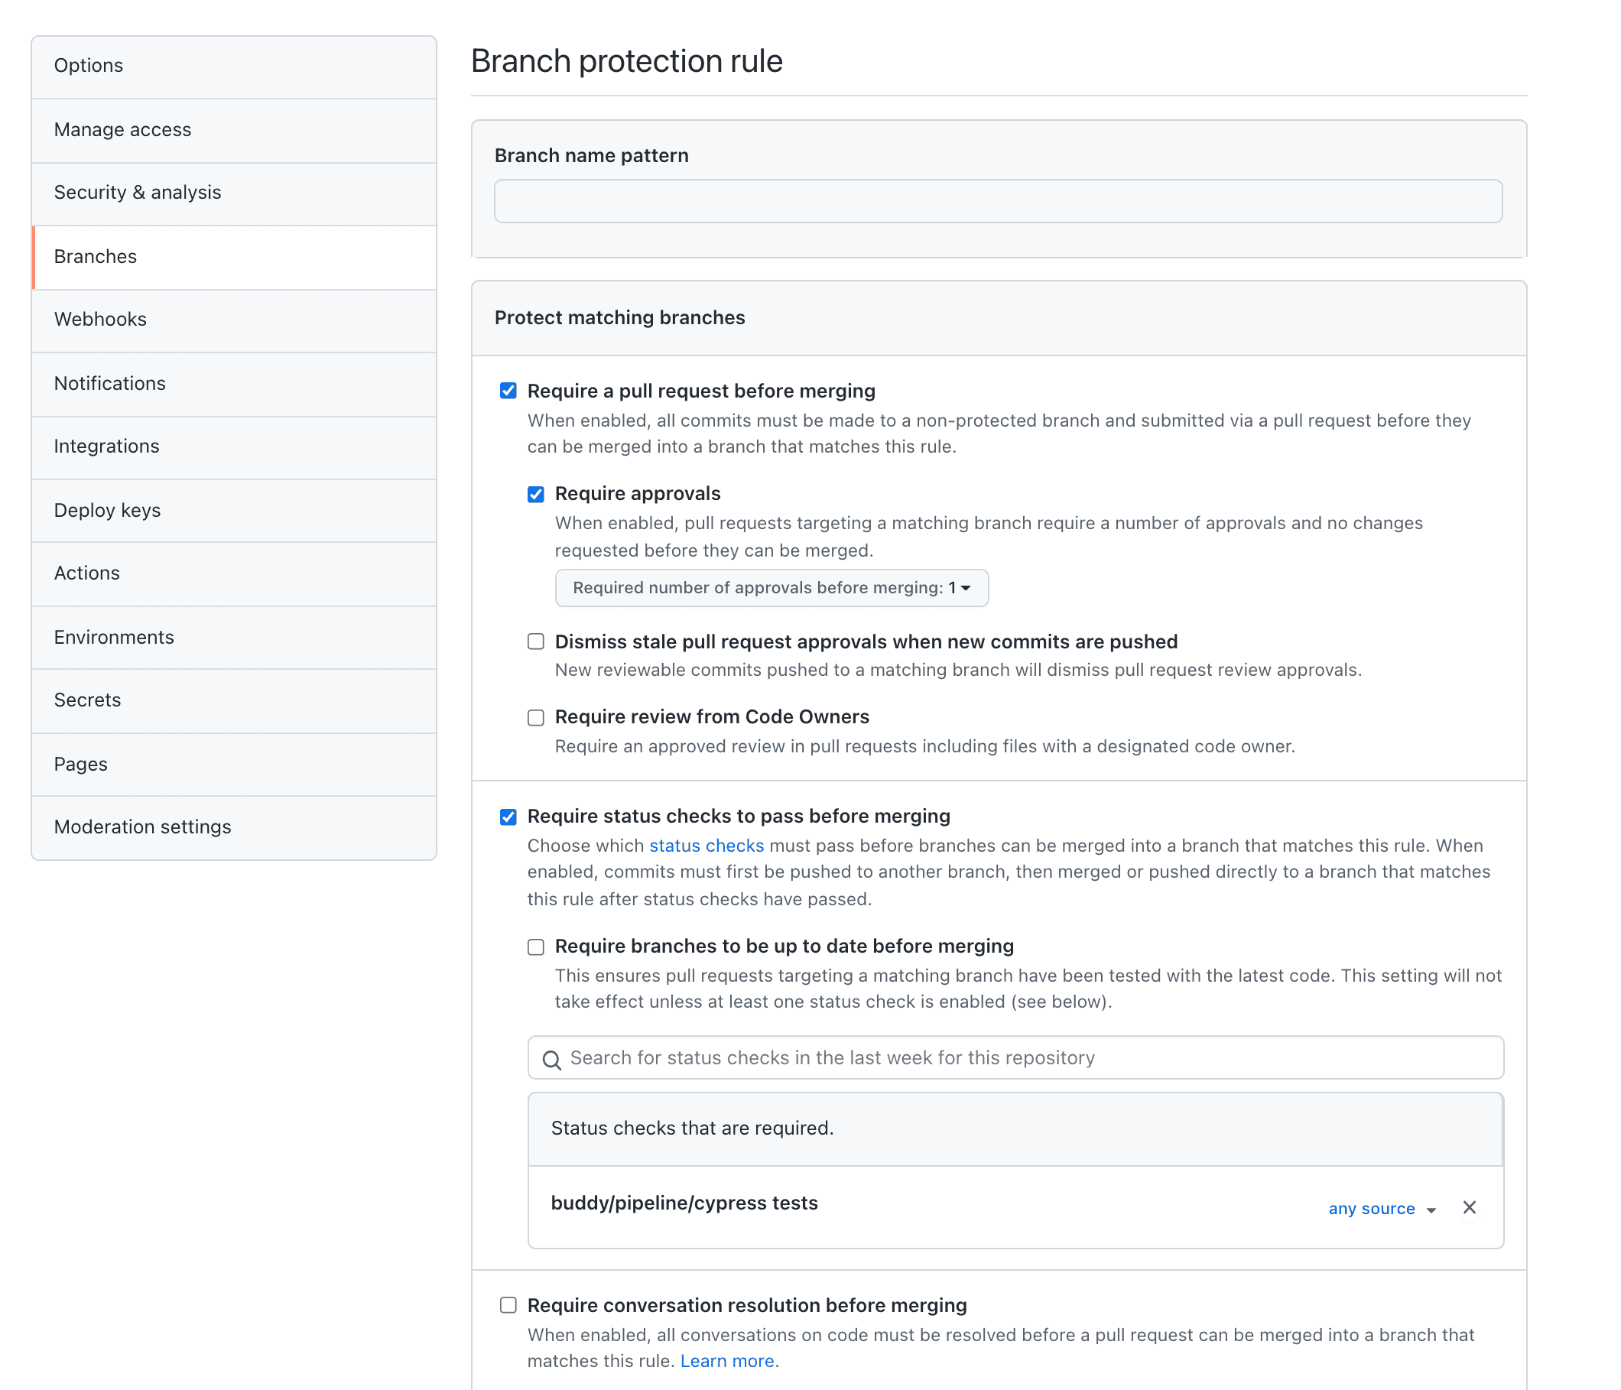Click the Environments sidebar item
1621x1390 pixels.
[115, 635]
